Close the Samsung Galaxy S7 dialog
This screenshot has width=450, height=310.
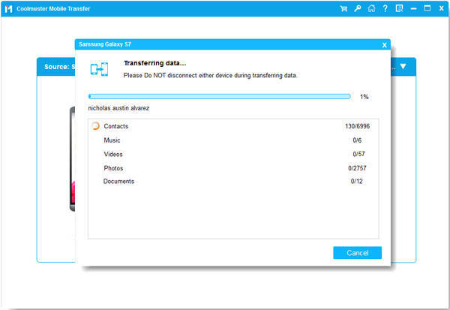[x=384, y=45]
